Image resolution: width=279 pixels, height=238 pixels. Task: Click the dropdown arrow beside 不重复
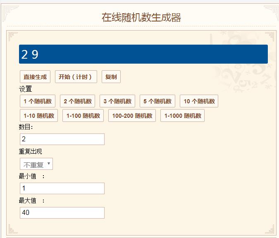[49, 164]
